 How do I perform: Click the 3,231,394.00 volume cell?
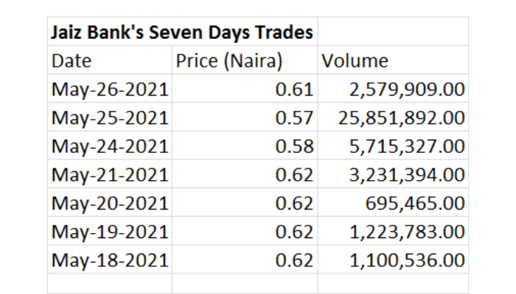click(393, 175)
